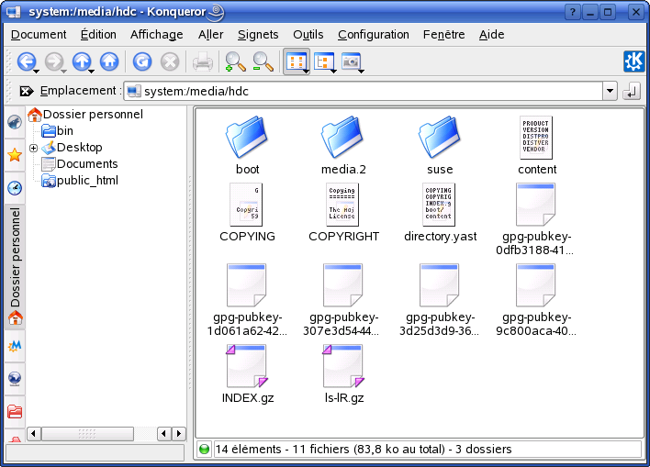Zoom out on the file icons
This screenshot has width=650, height=467.
[263, 61]
